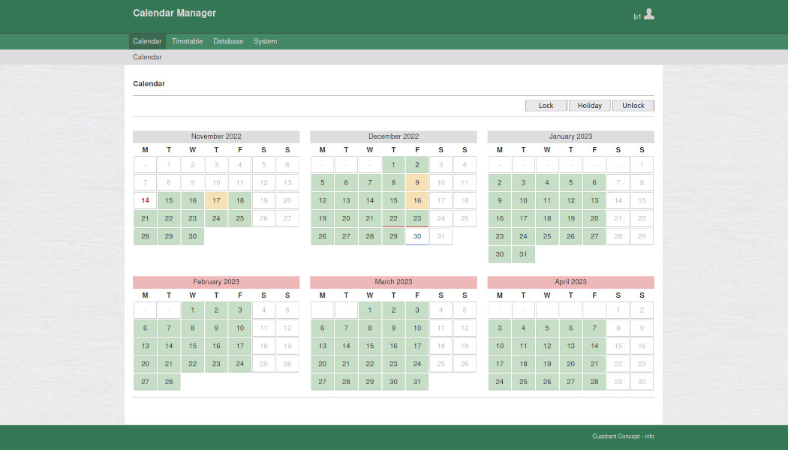The height and width of the screenshot is (450, 788).
Task: Follow the info link in footer
Action: [649, 436]
